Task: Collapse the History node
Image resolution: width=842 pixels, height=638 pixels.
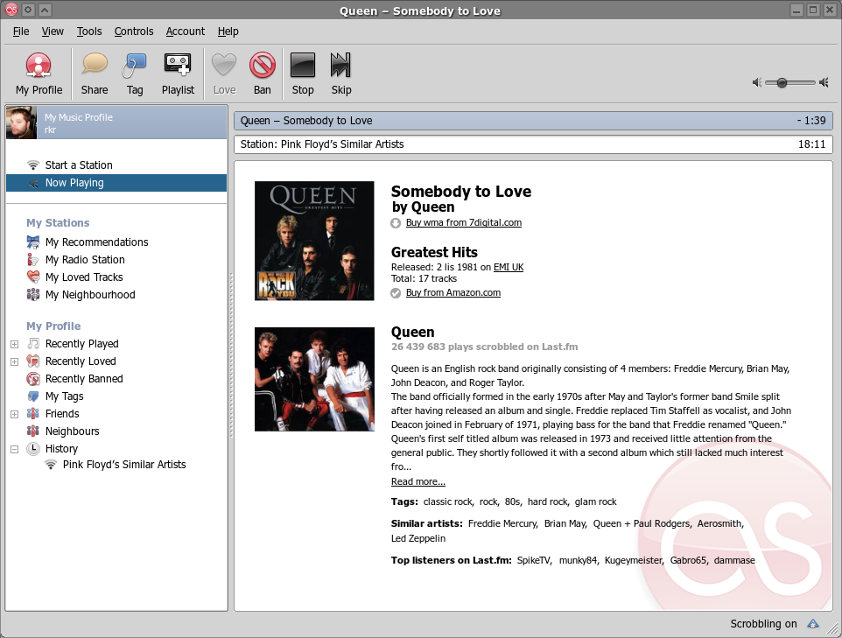Action: click(x=15, y=450)
